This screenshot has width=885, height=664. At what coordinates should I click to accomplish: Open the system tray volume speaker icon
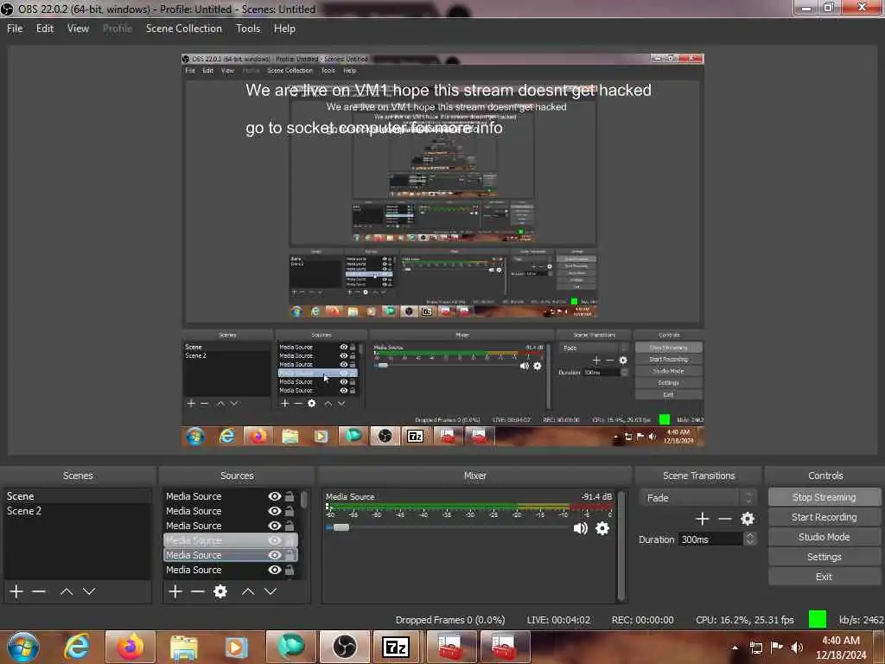coord(797,647)
